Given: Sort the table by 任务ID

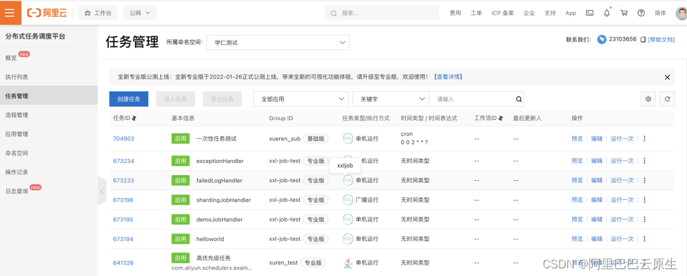Looking at the screenshot, I should coord(134,118).
